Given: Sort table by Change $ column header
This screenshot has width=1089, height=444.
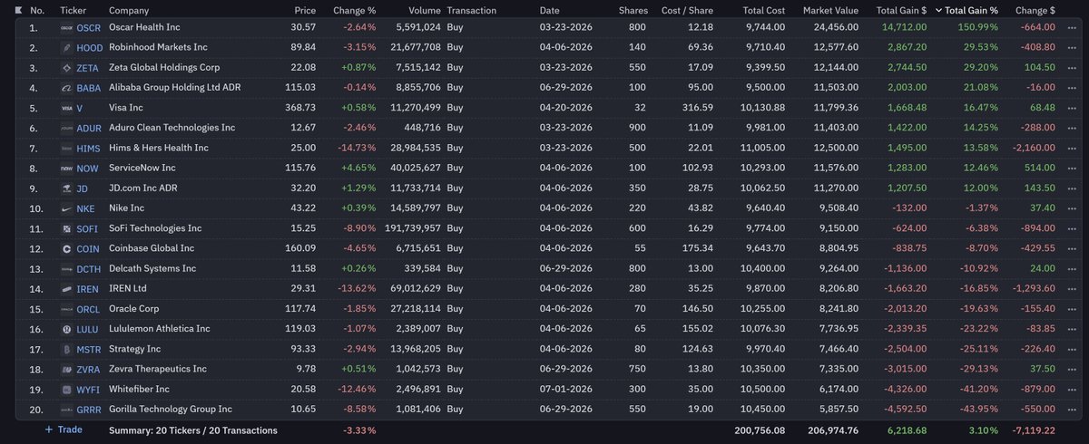Looking at the screenshot, I should [x=1035, y=10].
